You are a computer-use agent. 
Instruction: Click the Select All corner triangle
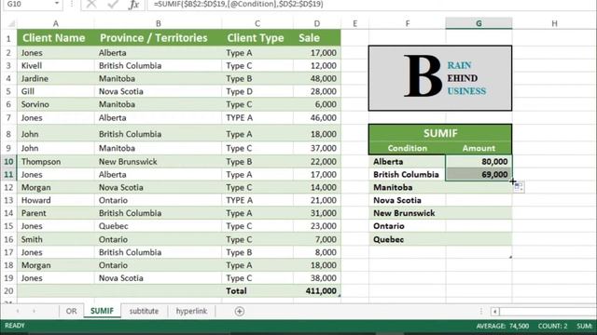(x=11, y=24)
